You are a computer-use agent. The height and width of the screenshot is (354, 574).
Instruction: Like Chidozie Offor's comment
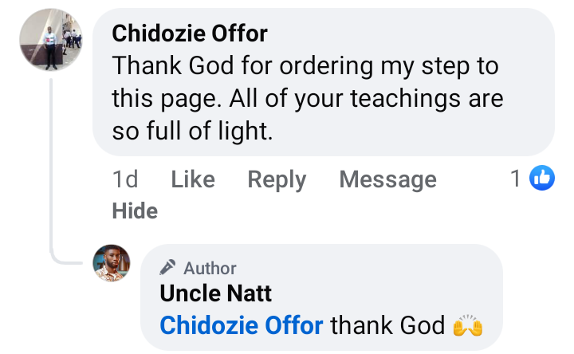click(193, 179)
